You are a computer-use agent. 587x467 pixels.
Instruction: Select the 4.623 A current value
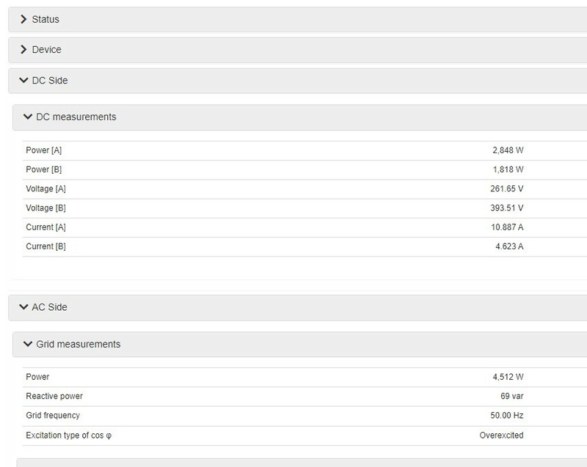[x=509, y=246]
